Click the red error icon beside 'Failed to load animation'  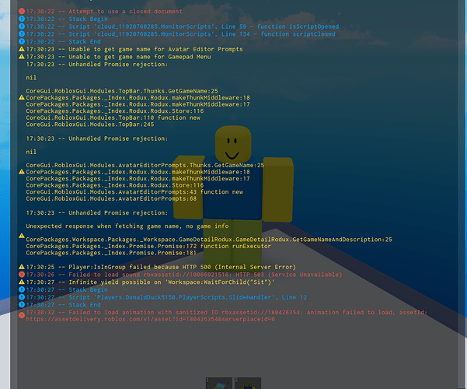coord(22,315)
